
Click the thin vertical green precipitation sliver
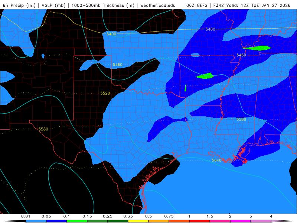click(185, 88)
